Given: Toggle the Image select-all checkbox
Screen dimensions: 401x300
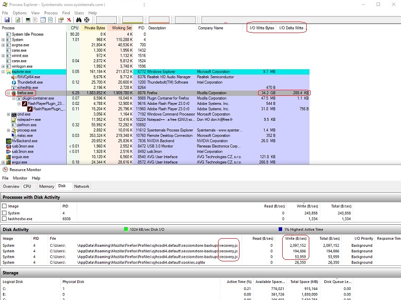Looking at the screenshot, I should click(x=5, y=206).
